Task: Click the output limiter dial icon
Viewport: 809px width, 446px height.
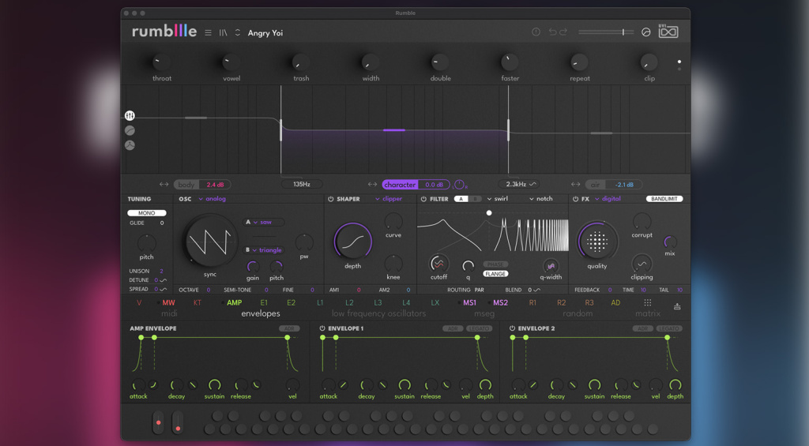Action: pos(646,32)
